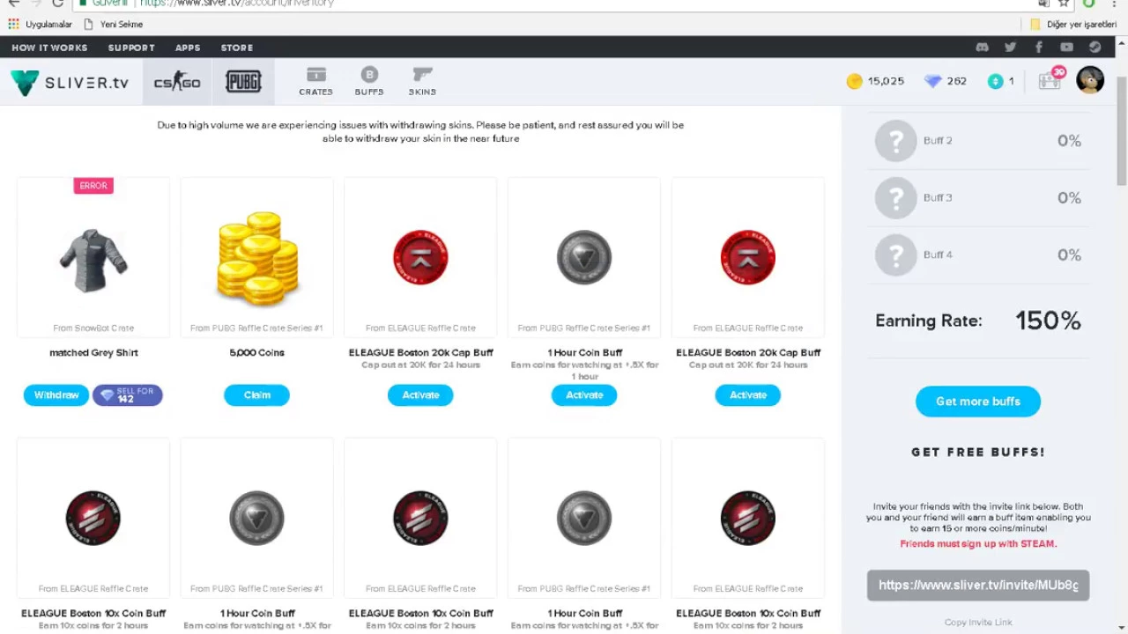Open the user profile avatar
The width and height of the screenshot is (1128, 634).
pyautogui.click(x=1090, y=80)
